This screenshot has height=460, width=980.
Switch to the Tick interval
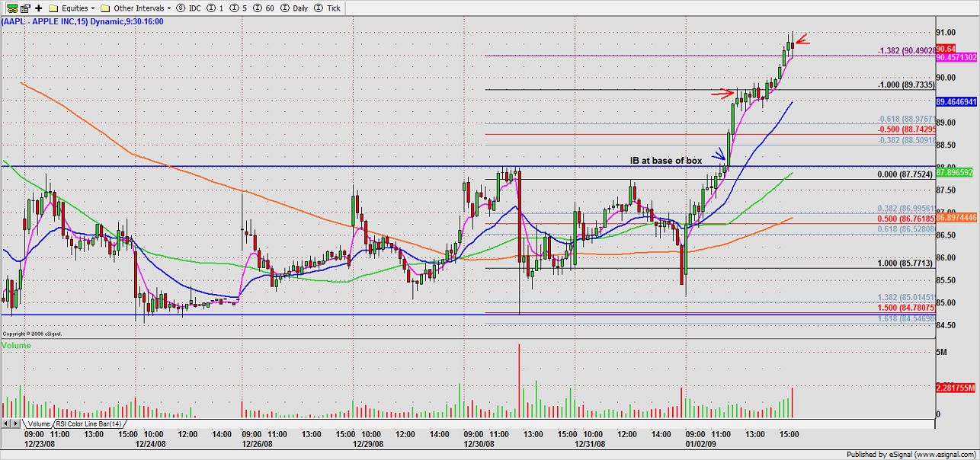pyautogui.click(x=328, y=7)
